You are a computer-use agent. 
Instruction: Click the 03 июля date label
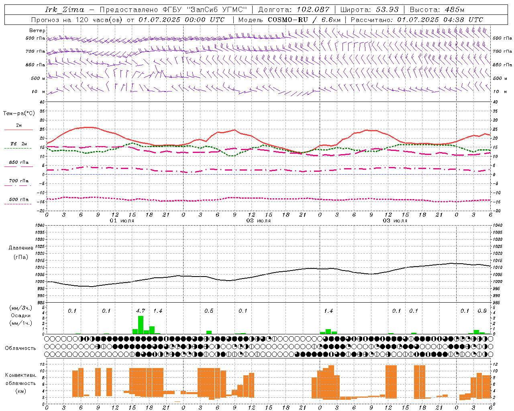pos(395,221)
